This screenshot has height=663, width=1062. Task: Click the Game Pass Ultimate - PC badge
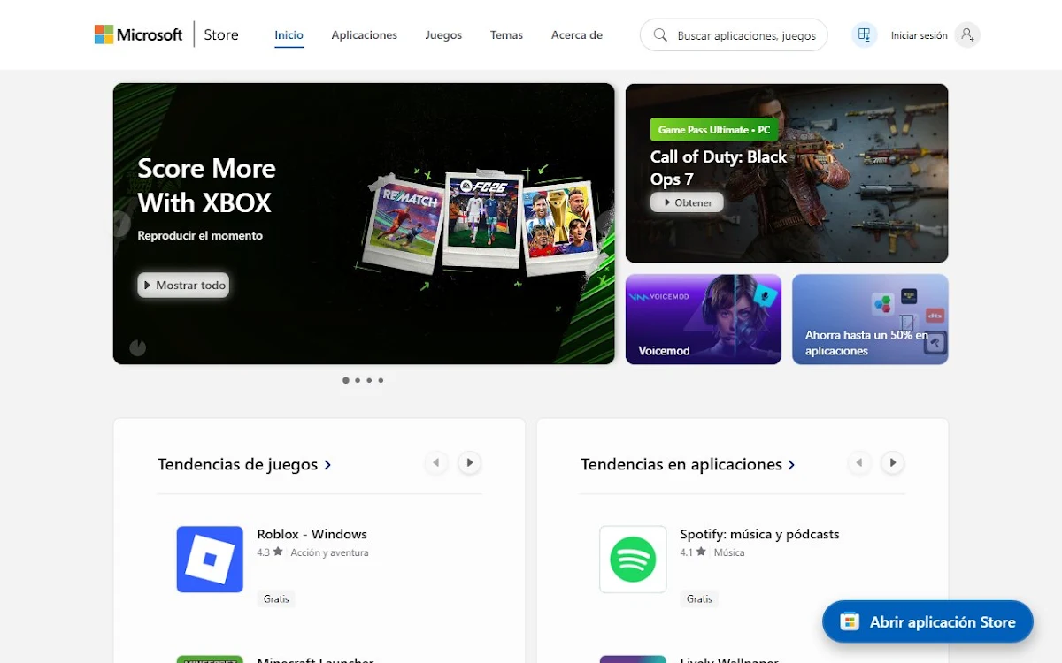(713, 130)
